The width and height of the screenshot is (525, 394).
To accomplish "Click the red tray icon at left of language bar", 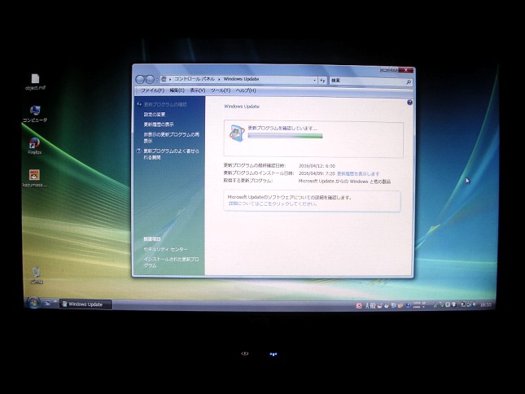I will pos(359,305).
